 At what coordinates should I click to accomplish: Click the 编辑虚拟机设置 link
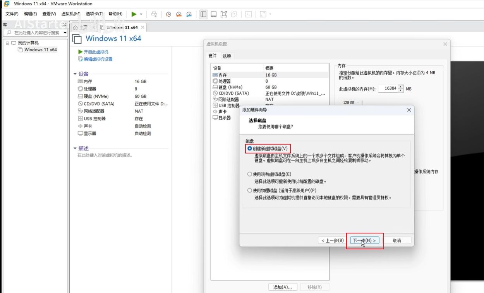98,59
